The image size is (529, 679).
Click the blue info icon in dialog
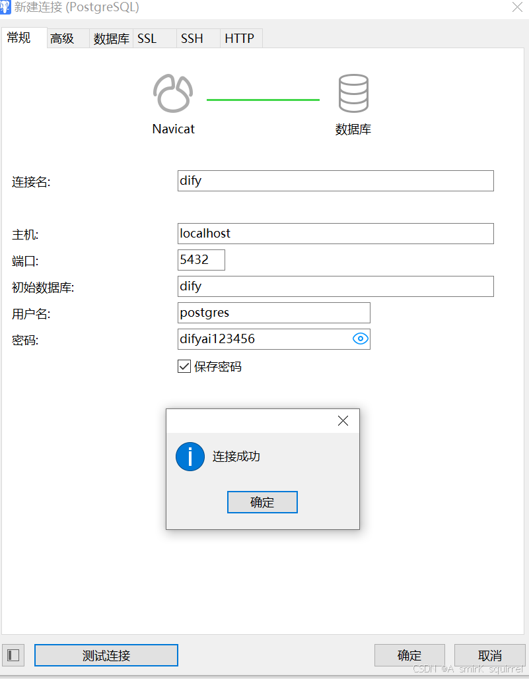click(x=190, y=457)
